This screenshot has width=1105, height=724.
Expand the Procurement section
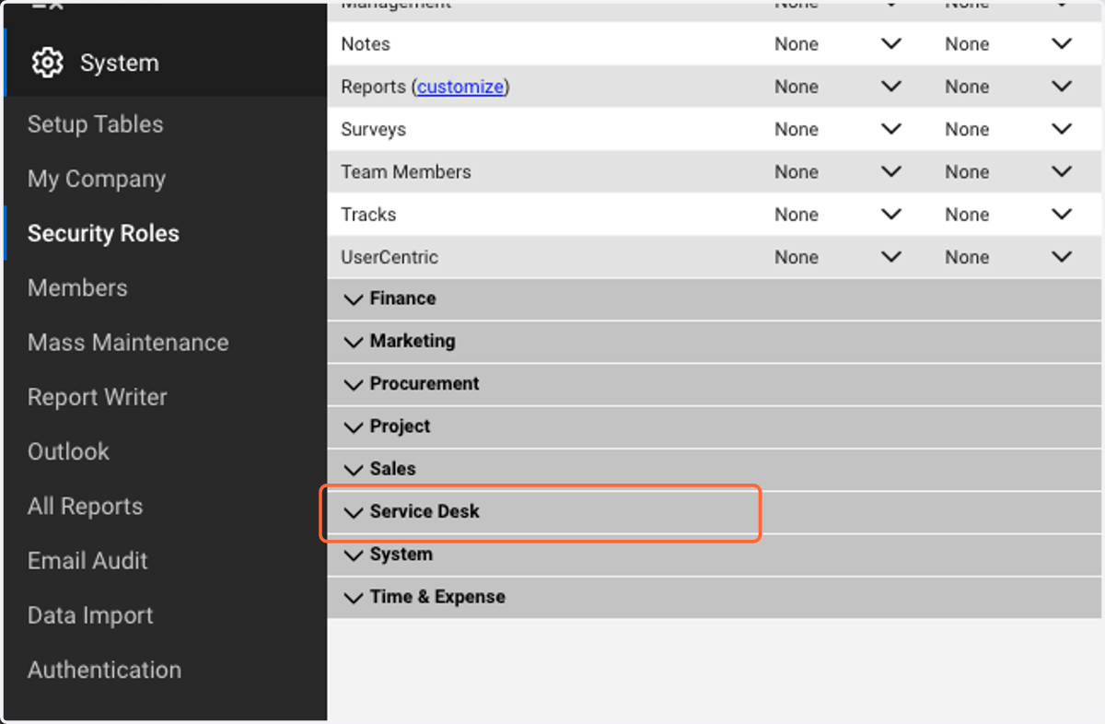(715, 383)
